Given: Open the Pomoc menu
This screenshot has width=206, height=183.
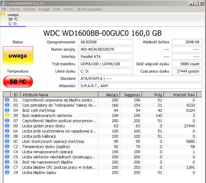Looking at the screenshot, I should [x=68, y=9].
